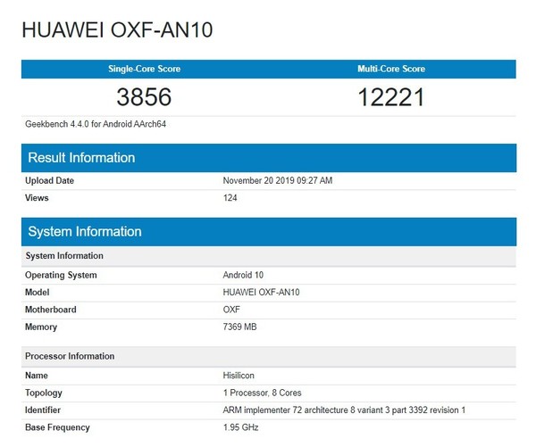Select the memory value 7369 MB

(x=239, y=327)
